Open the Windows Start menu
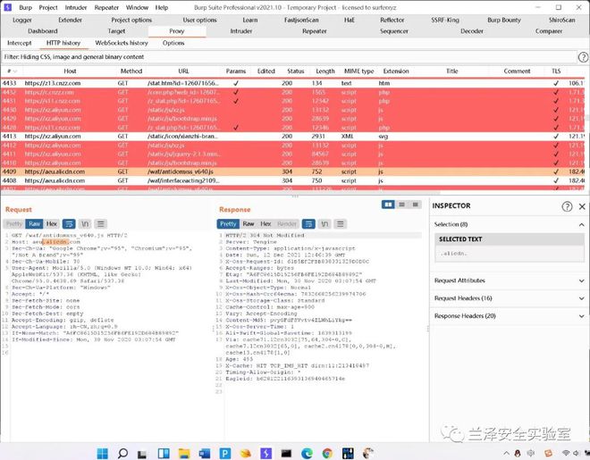 tap(102, 453)
